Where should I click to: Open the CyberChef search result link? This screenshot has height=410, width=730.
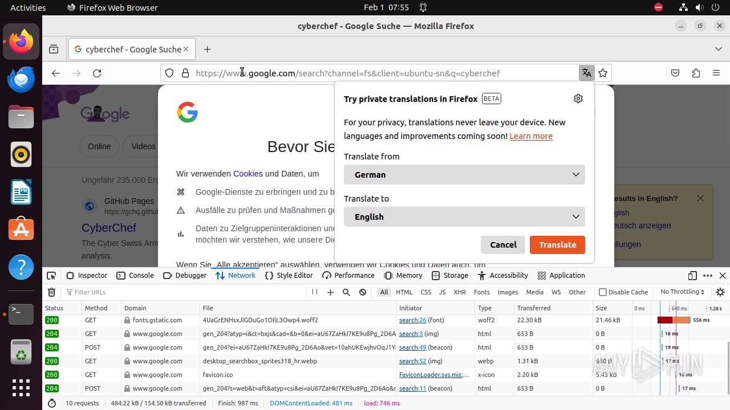tap(109, 228)
